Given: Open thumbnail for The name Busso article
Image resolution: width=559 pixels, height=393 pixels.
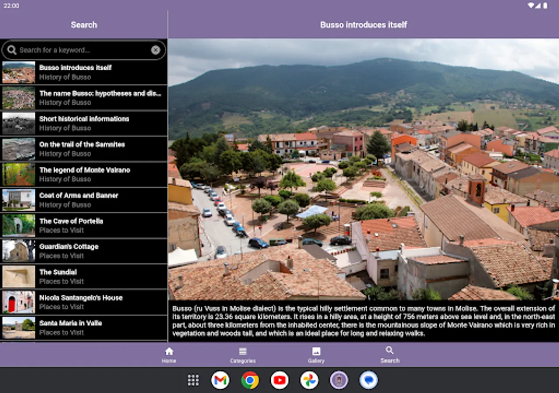Looking at the screenshot, I should point(18,98).
